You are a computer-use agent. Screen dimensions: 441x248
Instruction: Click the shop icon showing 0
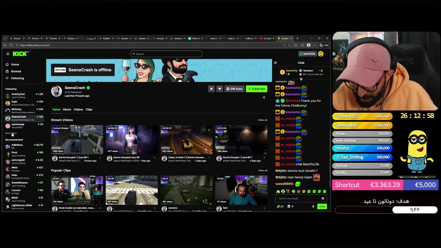pyautogui.click(x=290, y=207)
